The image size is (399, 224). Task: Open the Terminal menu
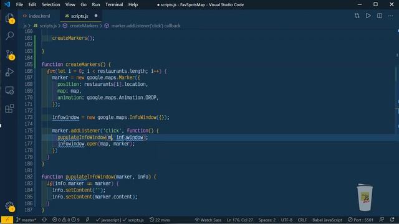click(x=114, y=4)
